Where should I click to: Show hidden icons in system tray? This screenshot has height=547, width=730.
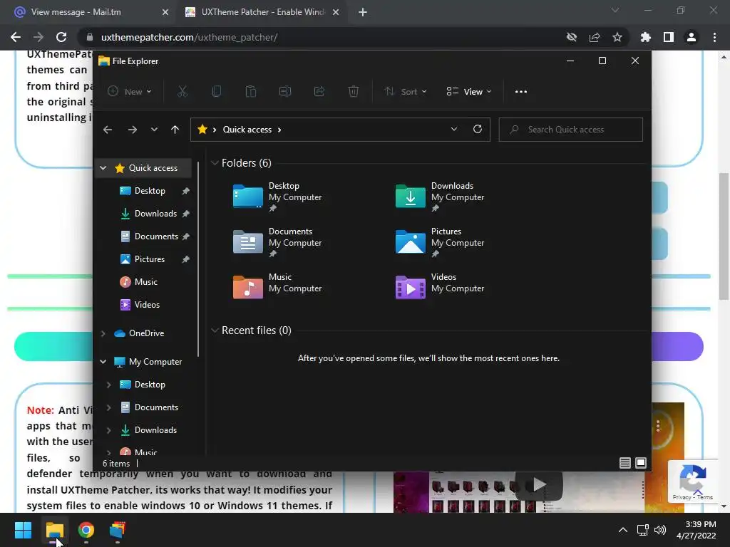622,530
